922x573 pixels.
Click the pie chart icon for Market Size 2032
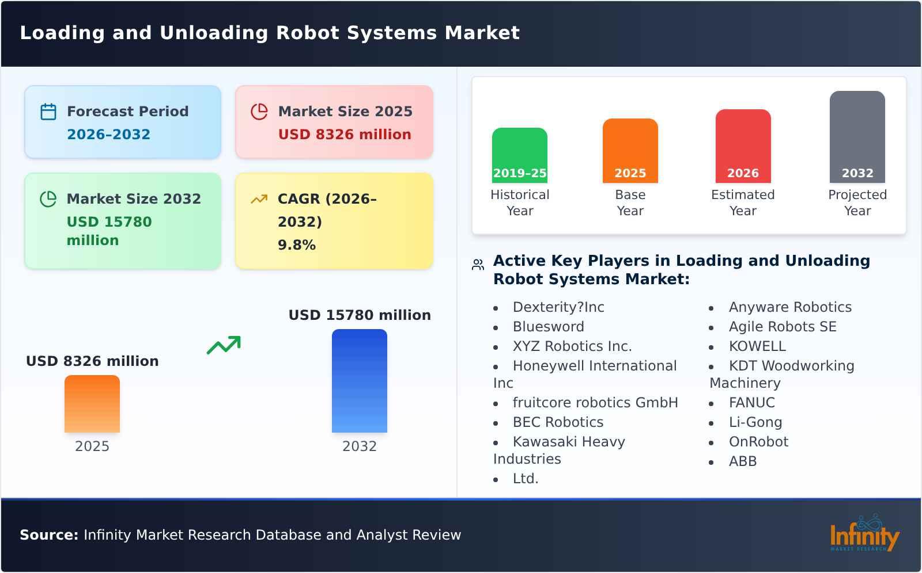point(48,198)
